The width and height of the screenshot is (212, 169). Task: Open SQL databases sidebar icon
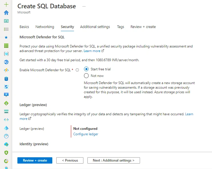click(x=6, y=79)
